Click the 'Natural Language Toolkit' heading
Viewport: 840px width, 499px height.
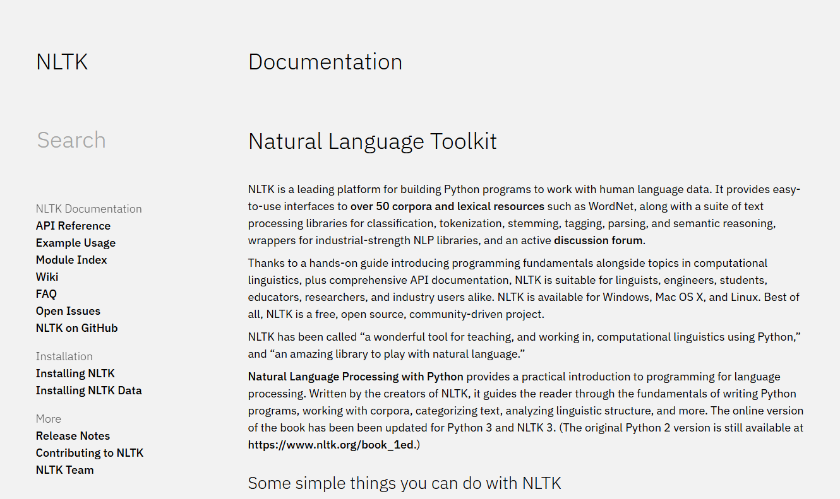[x=373, y=141]
